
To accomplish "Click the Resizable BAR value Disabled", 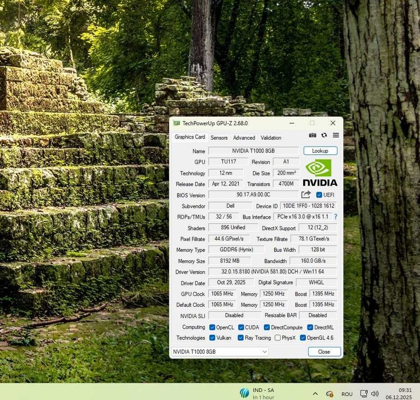I will (317, 315).
